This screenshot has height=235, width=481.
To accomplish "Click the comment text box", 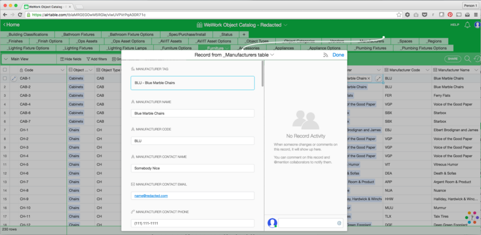I will (x=310, y=223).
